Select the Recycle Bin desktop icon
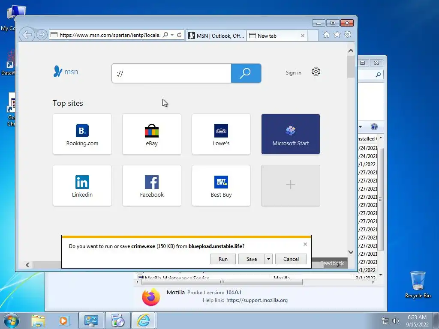This screenshot has height=329, width=439. point(418,284)
